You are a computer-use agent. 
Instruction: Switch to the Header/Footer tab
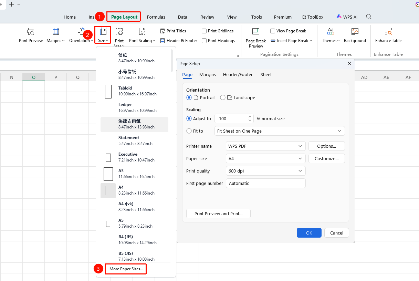click(238, 75)
